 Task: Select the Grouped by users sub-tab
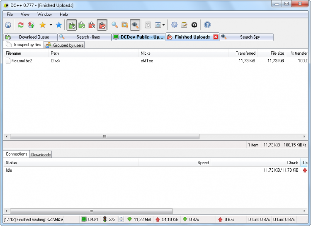(x=64, y=45)
